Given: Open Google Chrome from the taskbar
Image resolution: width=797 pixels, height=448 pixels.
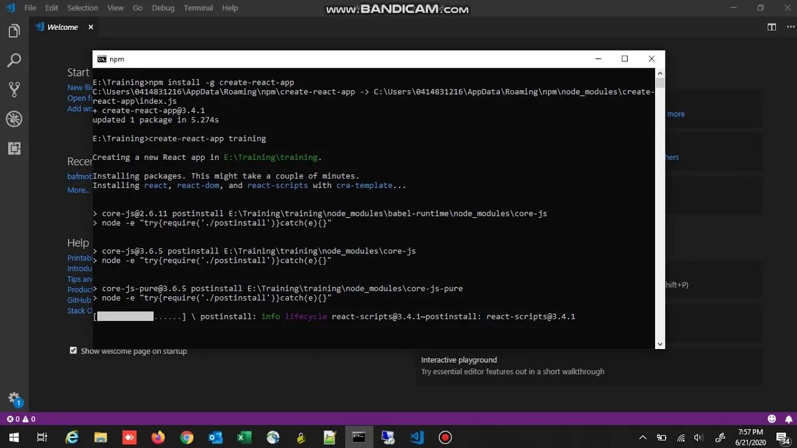Looking at the screenshot, I should (x=187, y=437).
